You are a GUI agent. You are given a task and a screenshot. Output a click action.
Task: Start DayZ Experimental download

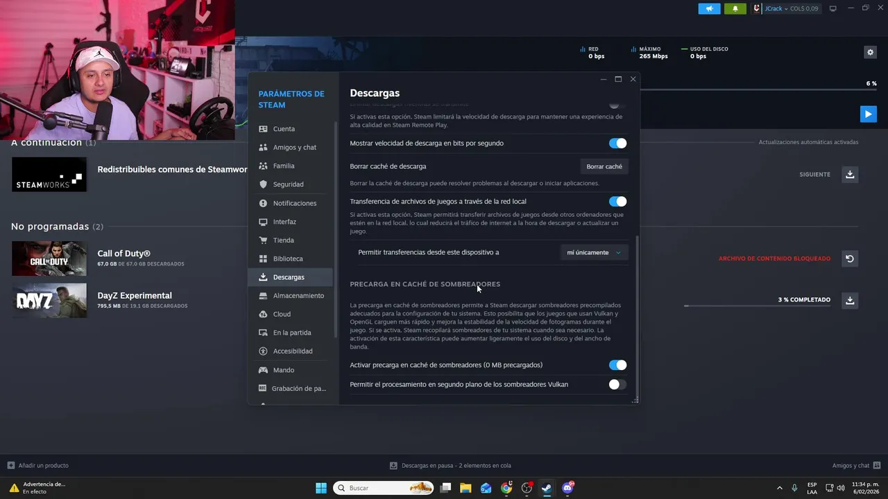click(x=850, y=300)
